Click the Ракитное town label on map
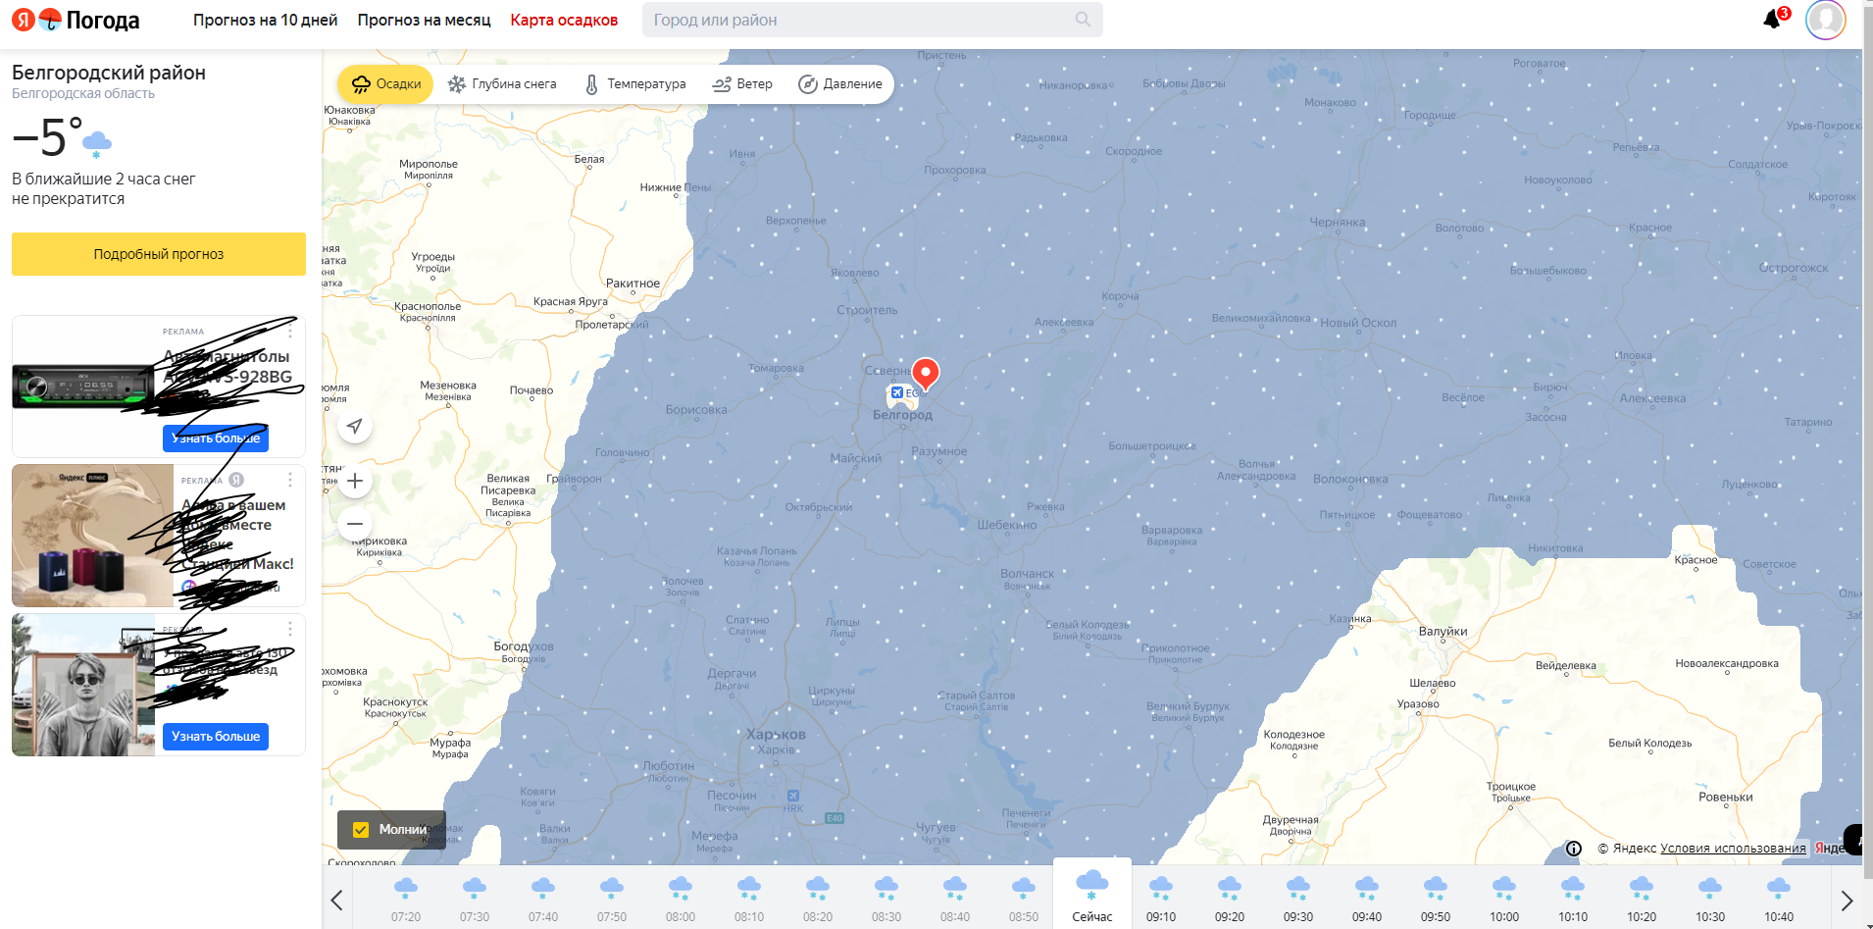The height and width of the screenshot is (929, 1873). click(x=633, y=284)
